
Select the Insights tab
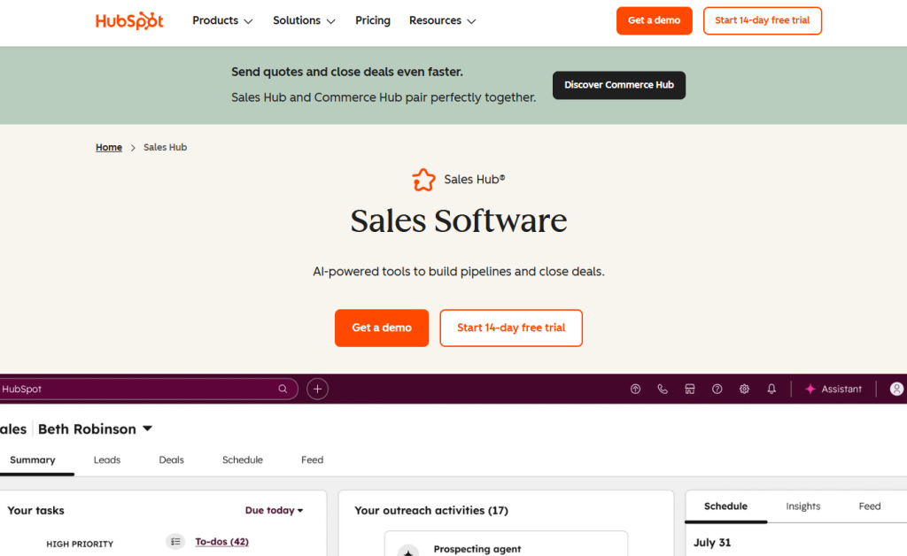[x=802, y=506]
